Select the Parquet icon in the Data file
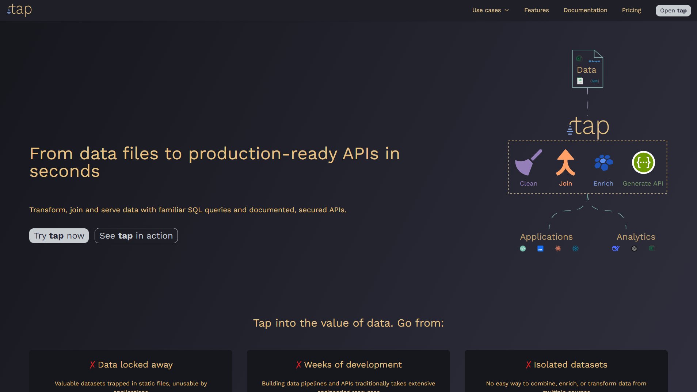 point(594,61)
